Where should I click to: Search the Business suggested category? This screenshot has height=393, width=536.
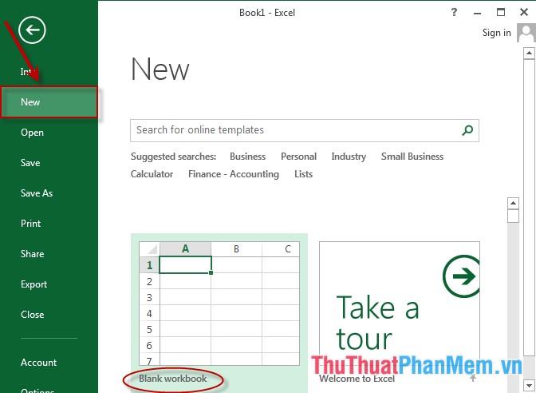(247, 157)
